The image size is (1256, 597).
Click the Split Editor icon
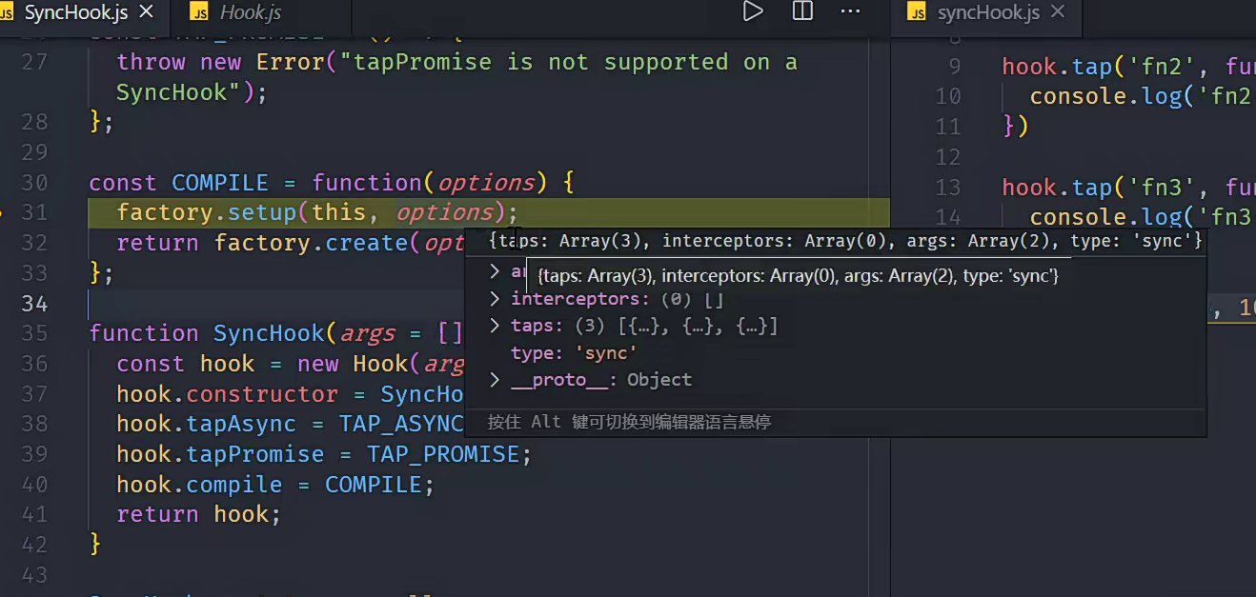tap(802, 11)
